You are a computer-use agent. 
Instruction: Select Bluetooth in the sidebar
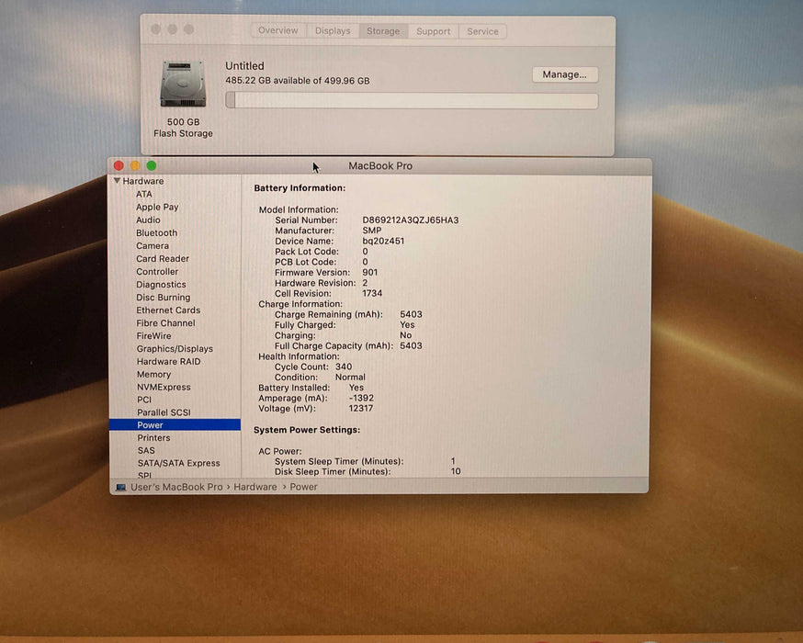[x=157, y=232]
